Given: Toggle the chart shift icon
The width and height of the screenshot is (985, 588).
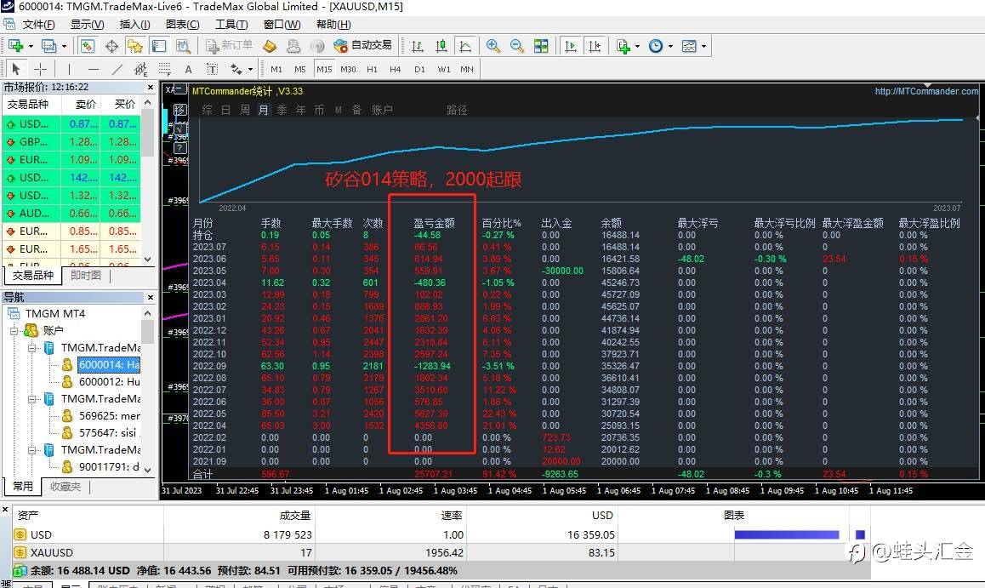Looking at the screenshot, I should tap(595, 46).
